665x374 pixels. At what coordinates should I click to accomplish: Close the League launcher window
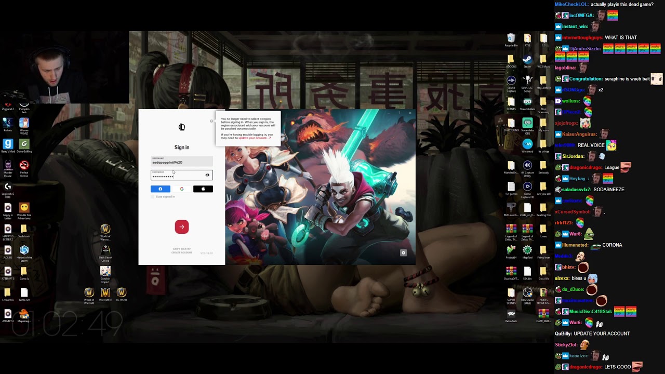410,113
